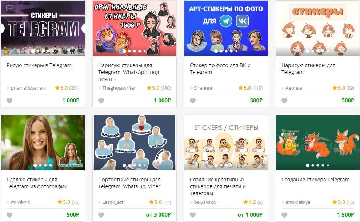Viewport: 360px width, 222px height.
Task: Open 'Портретные стикеры для Telegram, Whats up, Viber'
Action: 129,183
